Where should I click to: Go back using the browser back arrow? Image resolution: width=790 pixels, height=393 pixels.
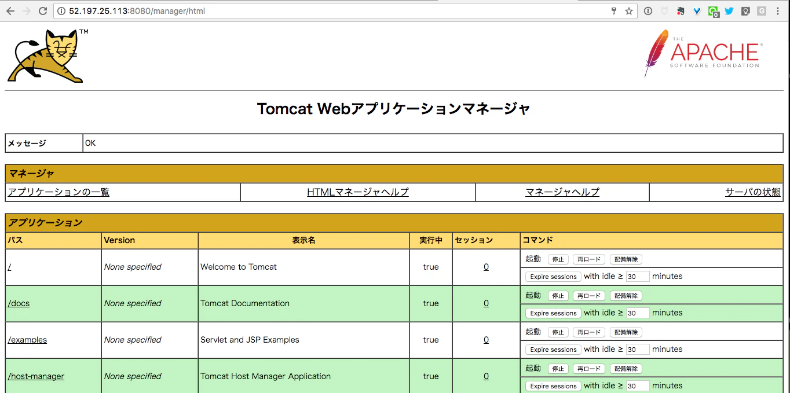10,11
